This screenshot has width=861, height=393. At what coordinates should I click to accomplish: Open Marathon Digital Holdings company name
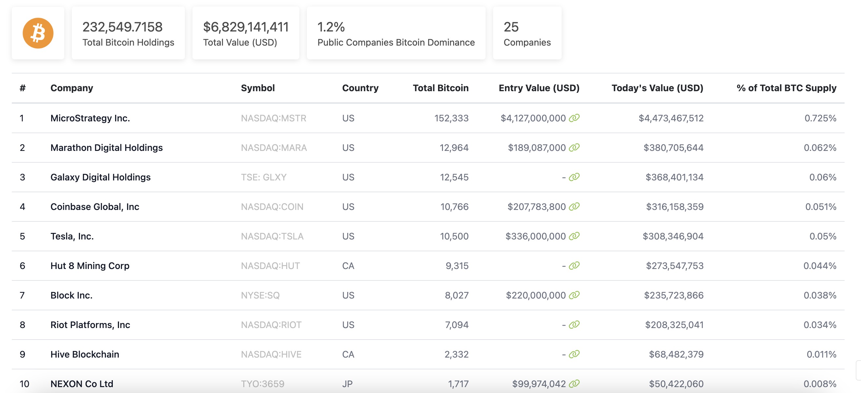point(107,148)
